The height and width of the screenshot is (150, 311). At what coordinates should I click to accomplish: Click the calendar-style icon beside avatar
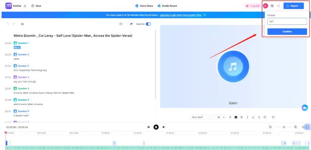[x=272, y=6]
